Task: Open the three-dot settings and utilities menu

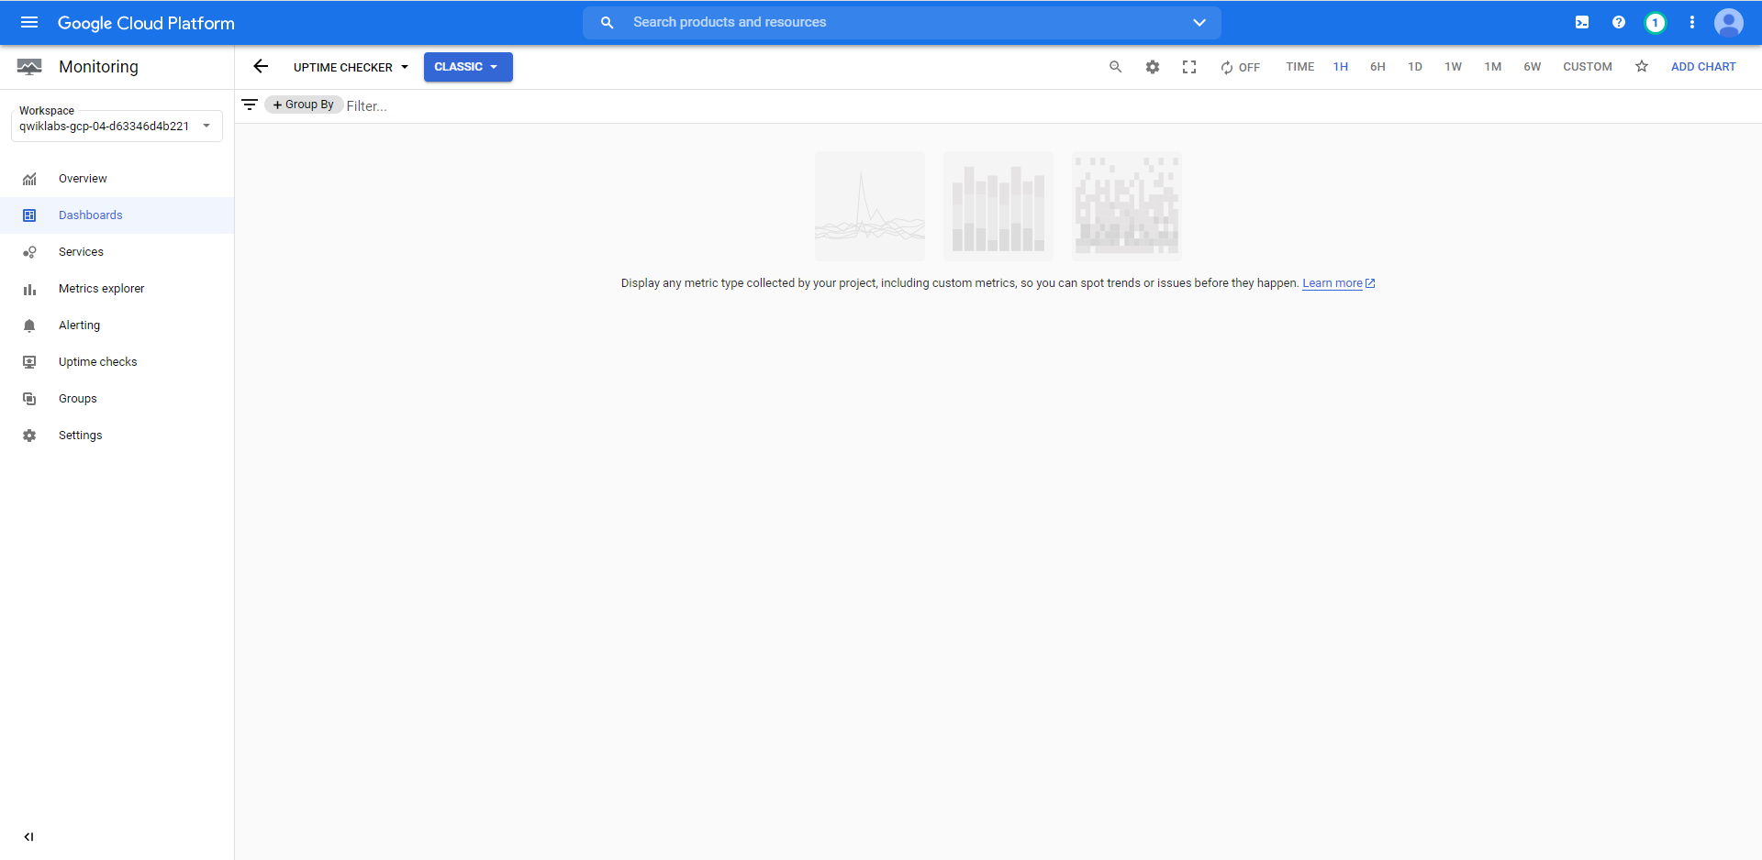Action: pos(1692,22)
